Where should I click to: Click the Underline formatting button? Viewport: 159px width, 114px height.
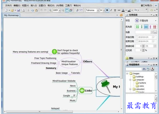pyautogui.click(x=115, y=10)
